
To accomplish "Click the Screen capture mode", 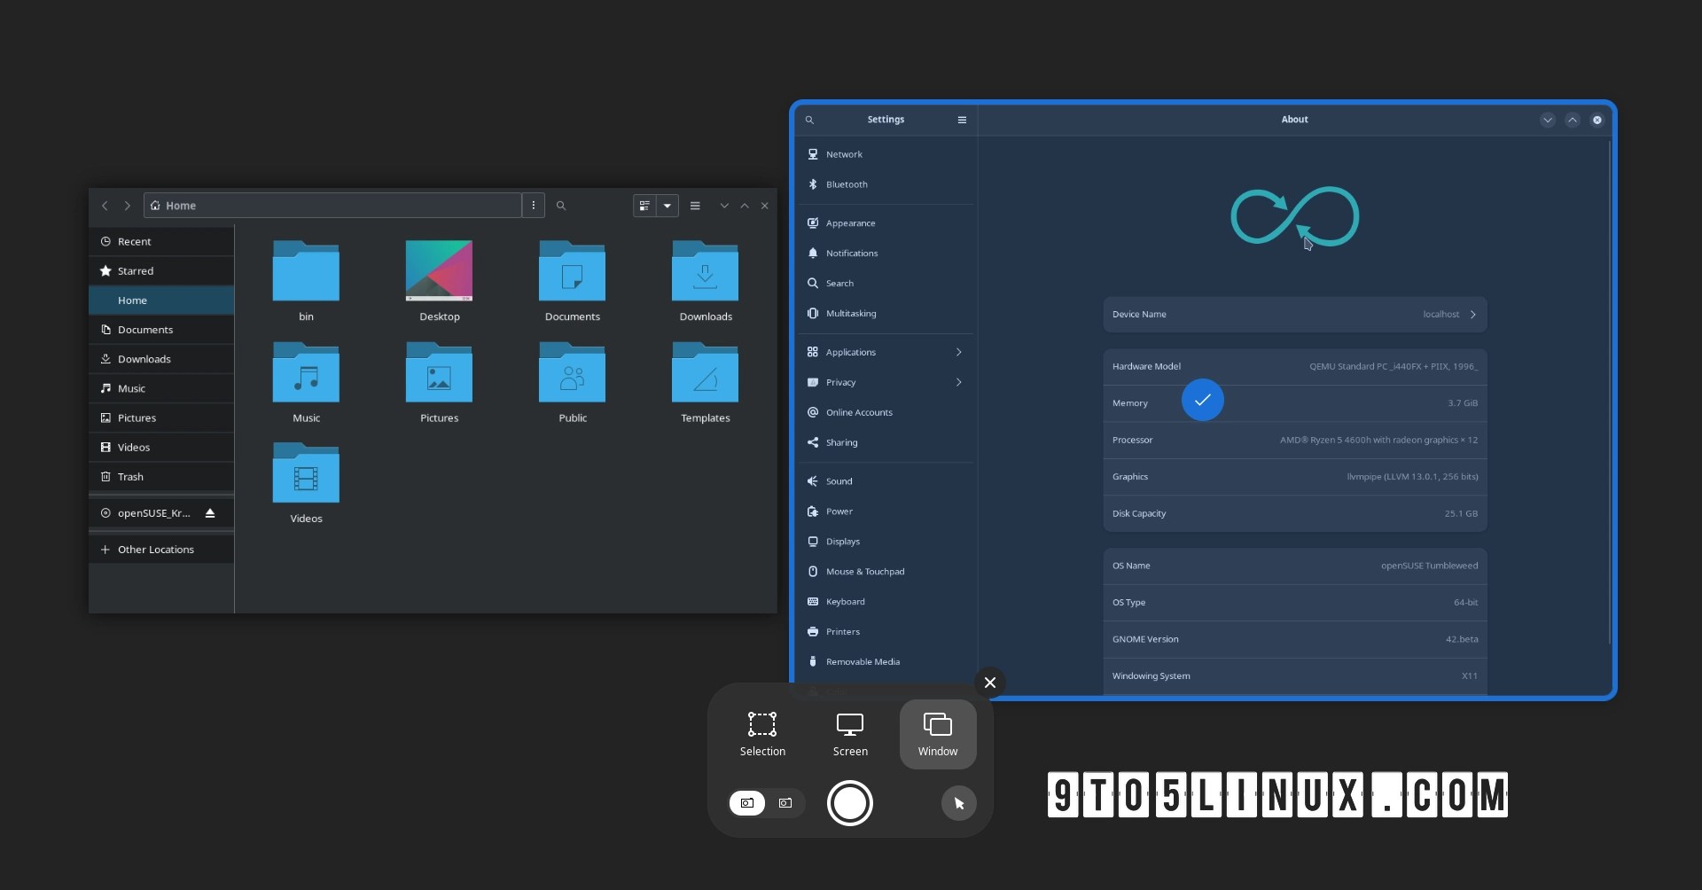I will pyautogui.click(x=850, y=735).
